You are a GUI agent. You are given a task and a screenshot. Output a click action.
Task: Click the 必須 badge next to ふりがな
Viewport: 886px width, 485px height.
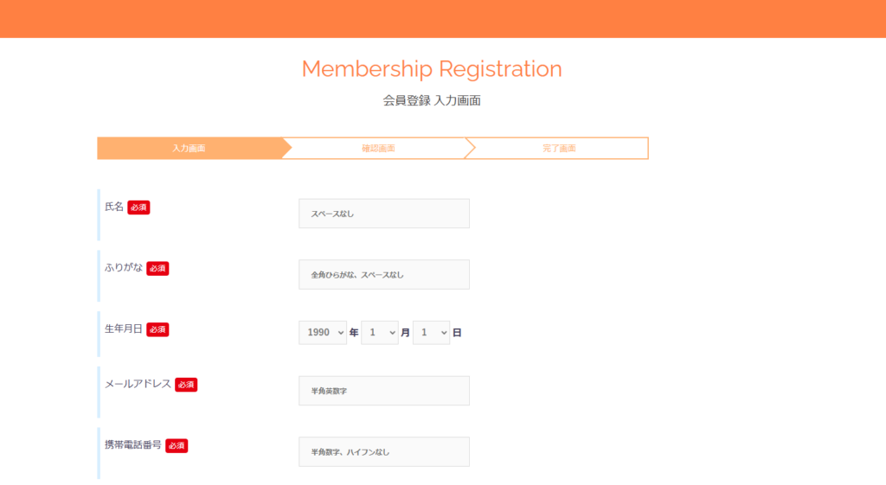157,269
